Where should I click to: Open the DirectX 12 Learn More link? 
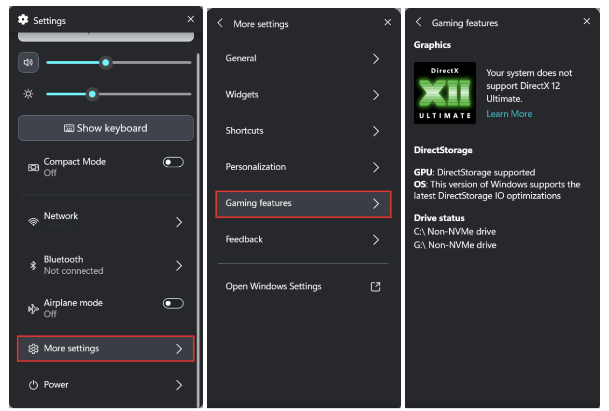pyautogui.click(x=509, y=114)
